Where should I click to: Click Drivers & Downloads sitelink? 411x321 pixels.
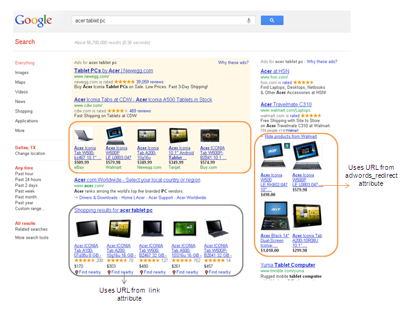pyautogui.click(x=99, y=198)
